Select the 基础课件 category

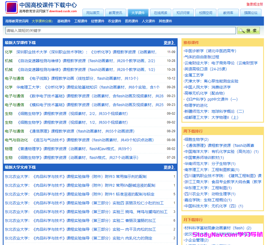coord(64,21)
